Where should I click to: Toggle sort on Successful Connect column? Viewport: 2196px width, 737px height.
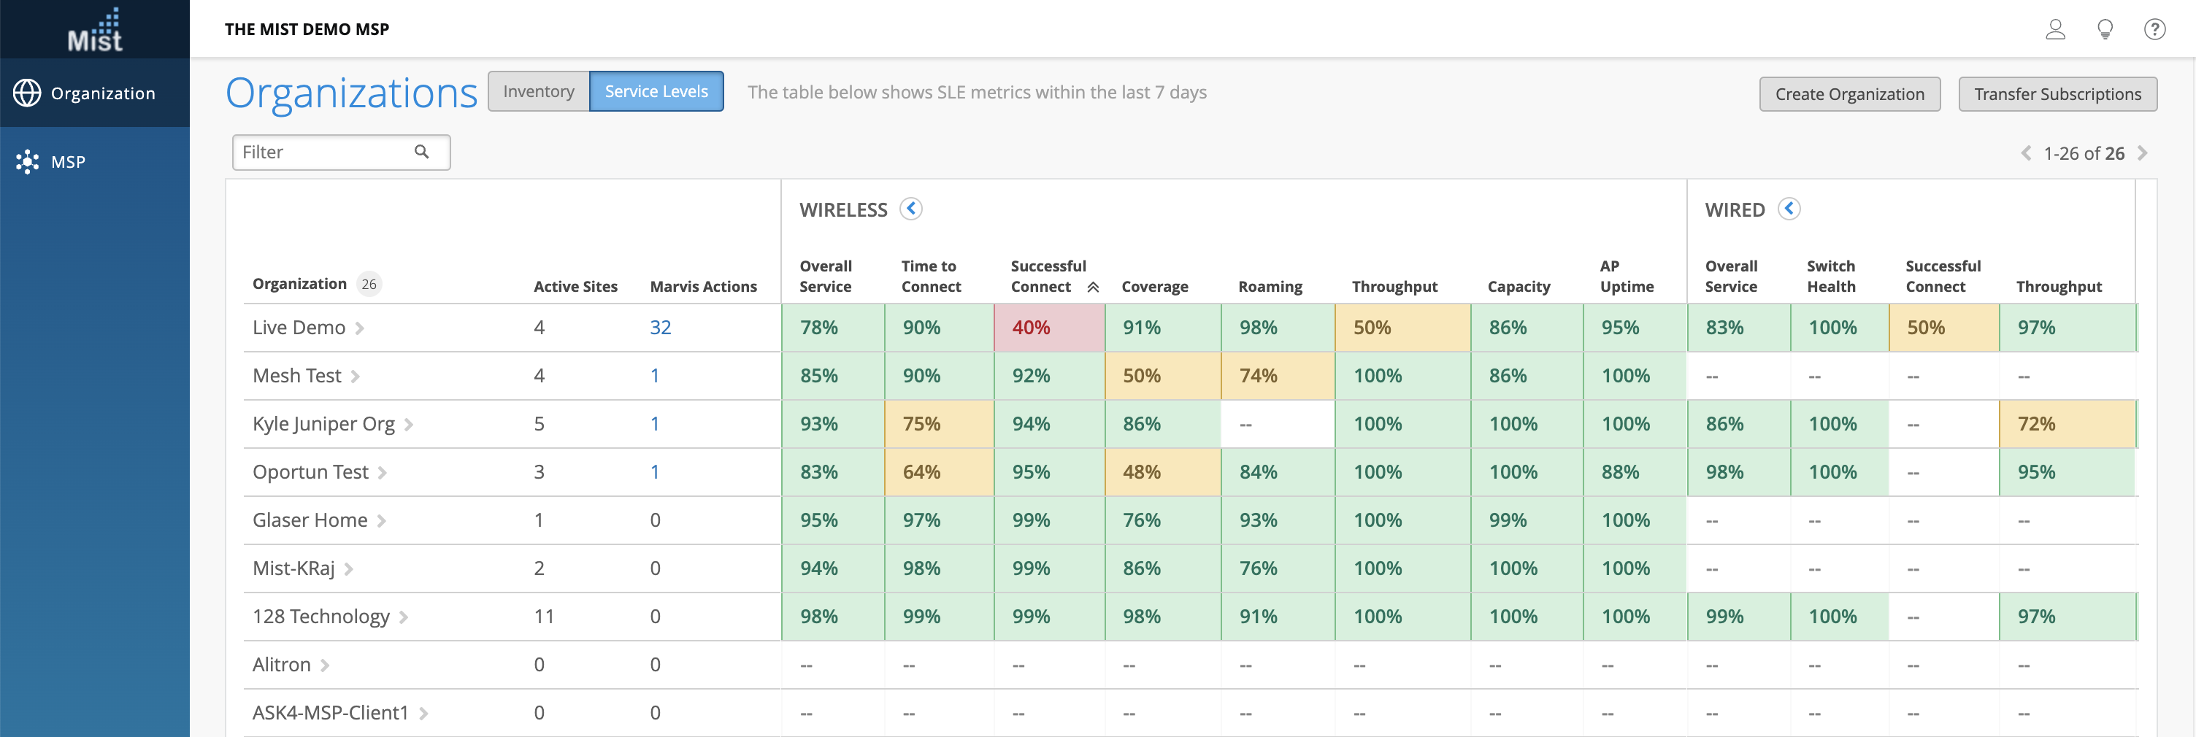tap(1093, 287)
